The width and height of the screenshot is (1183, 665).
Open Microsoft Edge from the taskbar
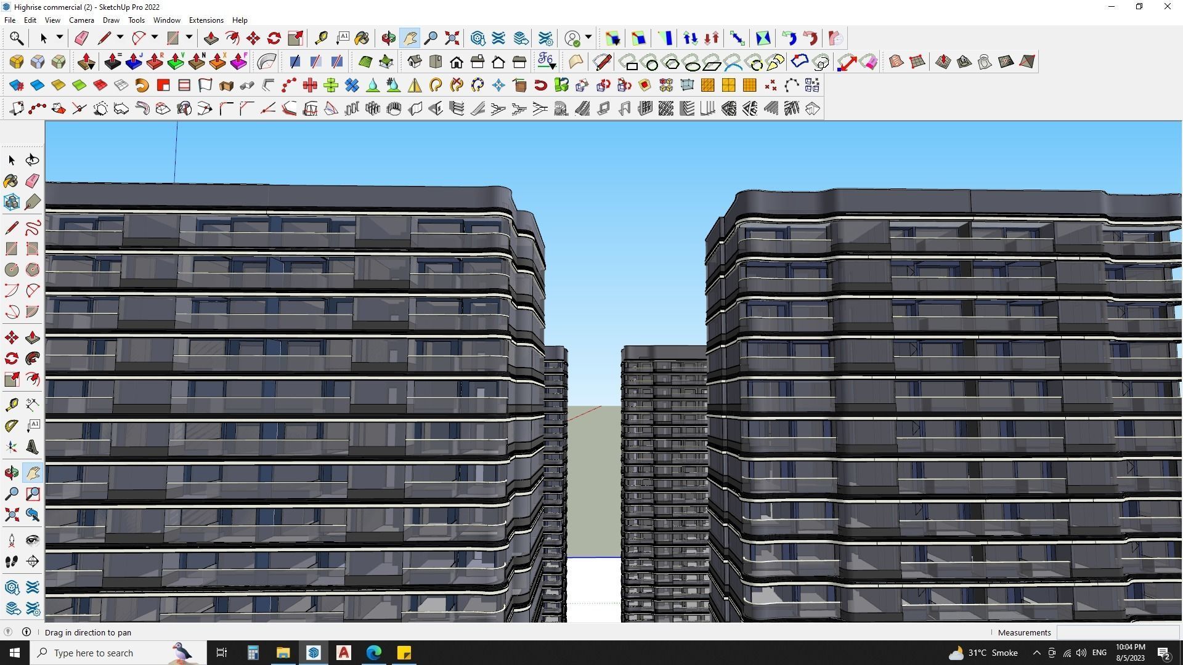tap(374, 653)
